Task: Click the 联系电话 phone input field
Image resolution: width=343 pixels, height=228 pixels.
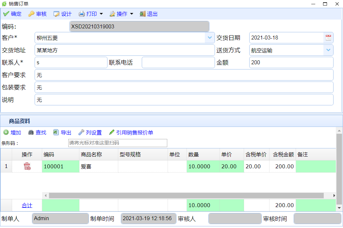Action: [x=178, y=63]
